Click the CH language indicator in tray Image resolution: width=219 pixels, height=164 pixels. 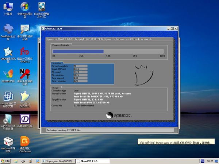coord(202,161)
